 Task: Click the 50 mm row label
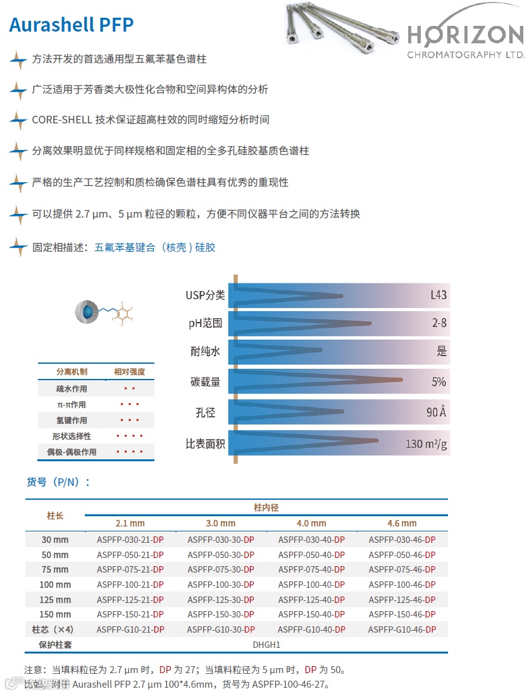[55, 555]
